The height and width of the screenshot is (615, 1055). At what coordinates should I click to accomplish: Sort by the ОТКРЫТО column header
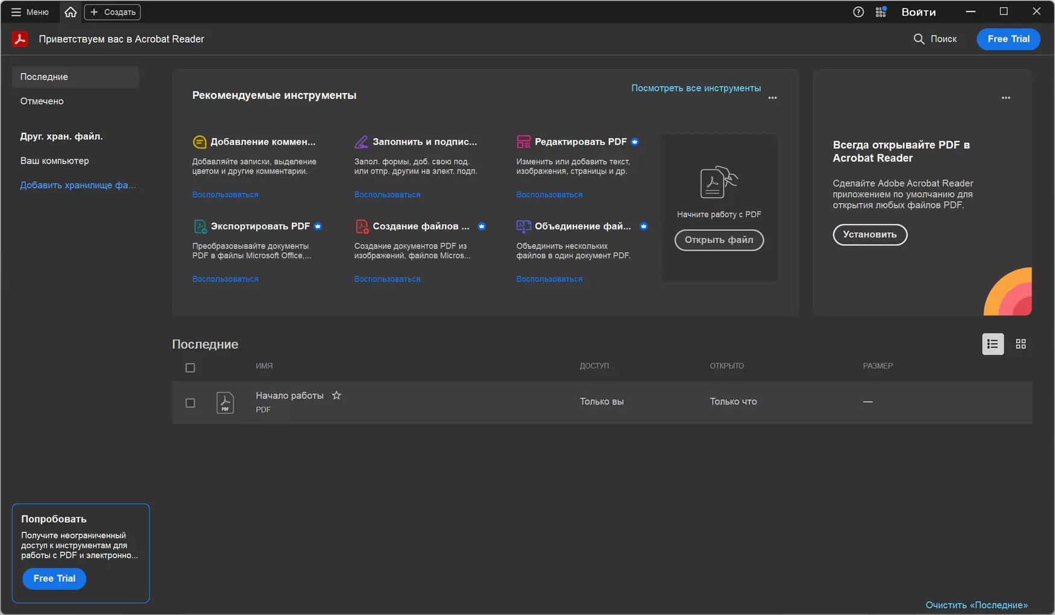pyautogui.click(x=727, y=366)
